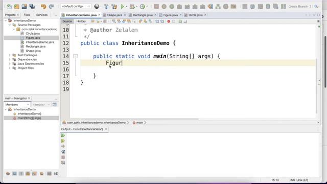Open the default config dropdown

[76, 6]
